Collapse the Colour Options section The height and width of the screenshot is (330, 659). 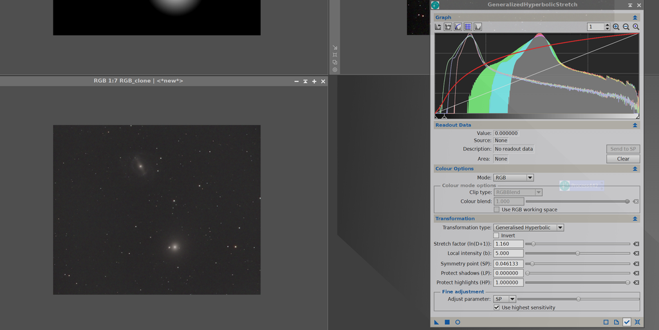tap(635, 169)
